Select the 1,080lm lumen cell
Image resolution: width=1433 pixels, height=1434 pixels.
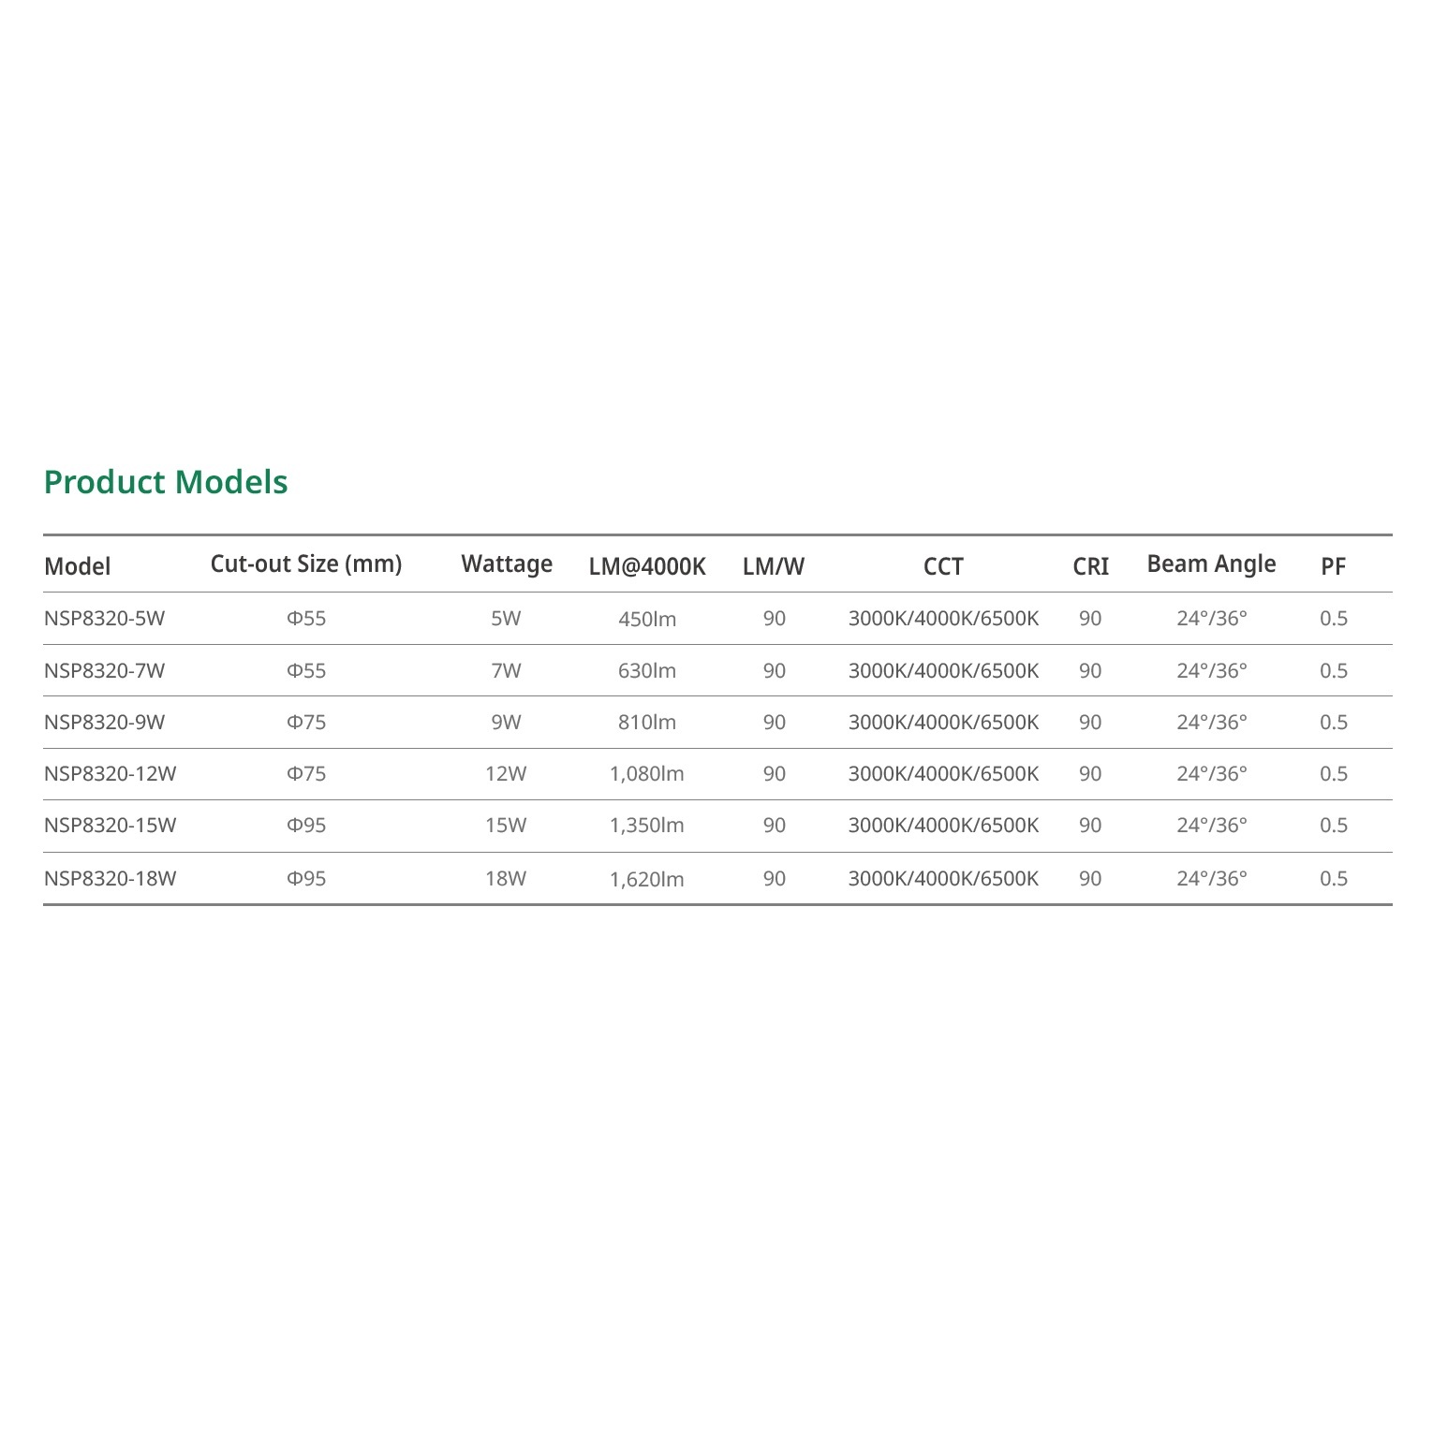tap(647, 774)
